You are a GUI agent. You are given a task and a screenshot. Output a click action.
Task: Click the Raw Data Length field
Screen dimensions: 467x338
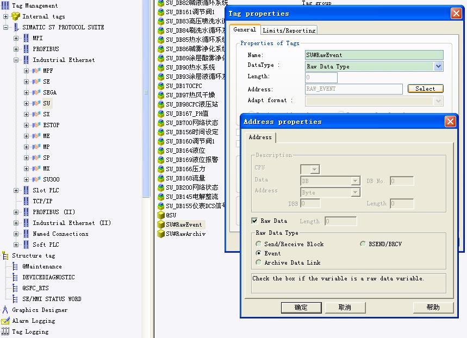(x=340, y=221)
